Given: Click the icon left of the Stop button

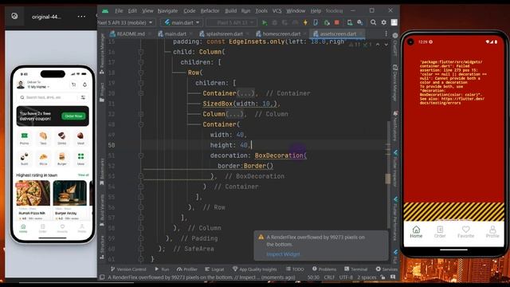Looking at the screenshot, I should coord(327,22).
